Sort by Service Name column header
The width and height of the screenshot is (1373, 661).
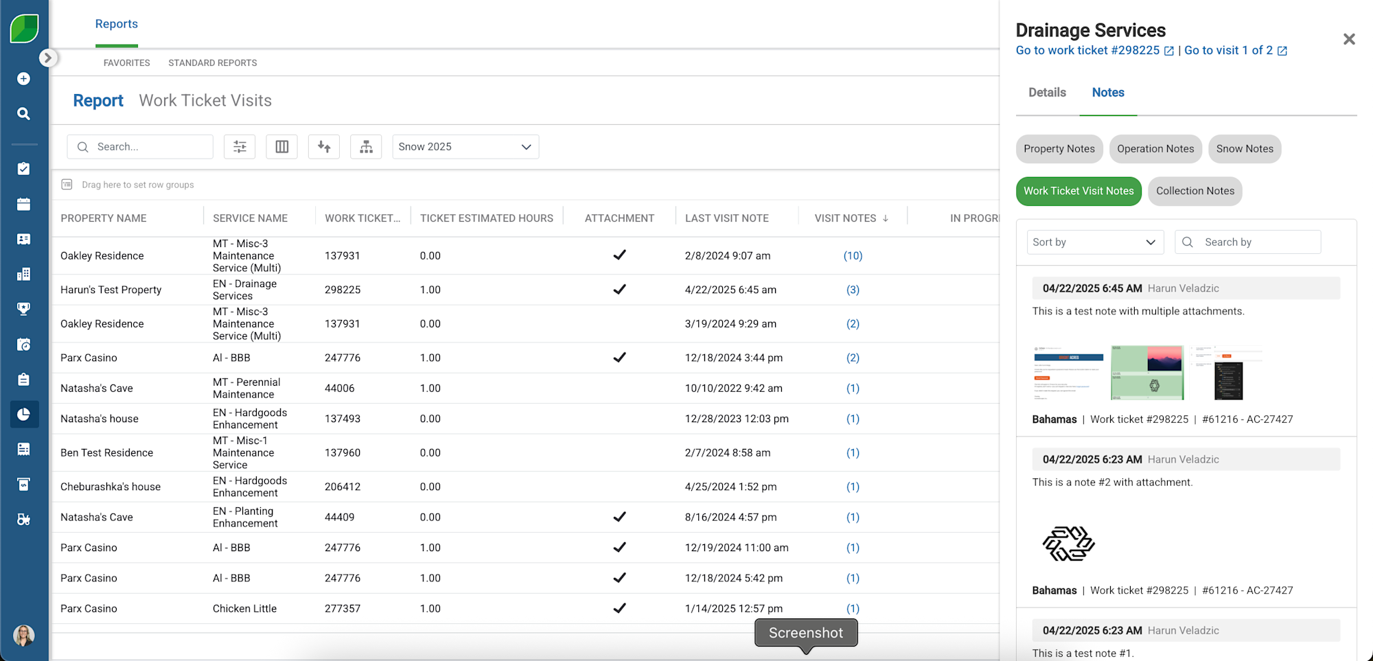[x=251, y=218]
